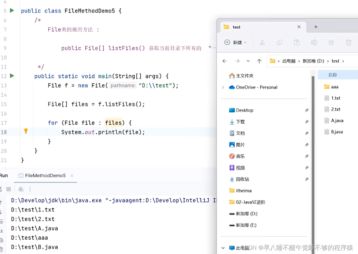Run main method via gutter arrow on line 12
Image resolution: width=358 pixels, height=254 pixels.
coord(11,76)
